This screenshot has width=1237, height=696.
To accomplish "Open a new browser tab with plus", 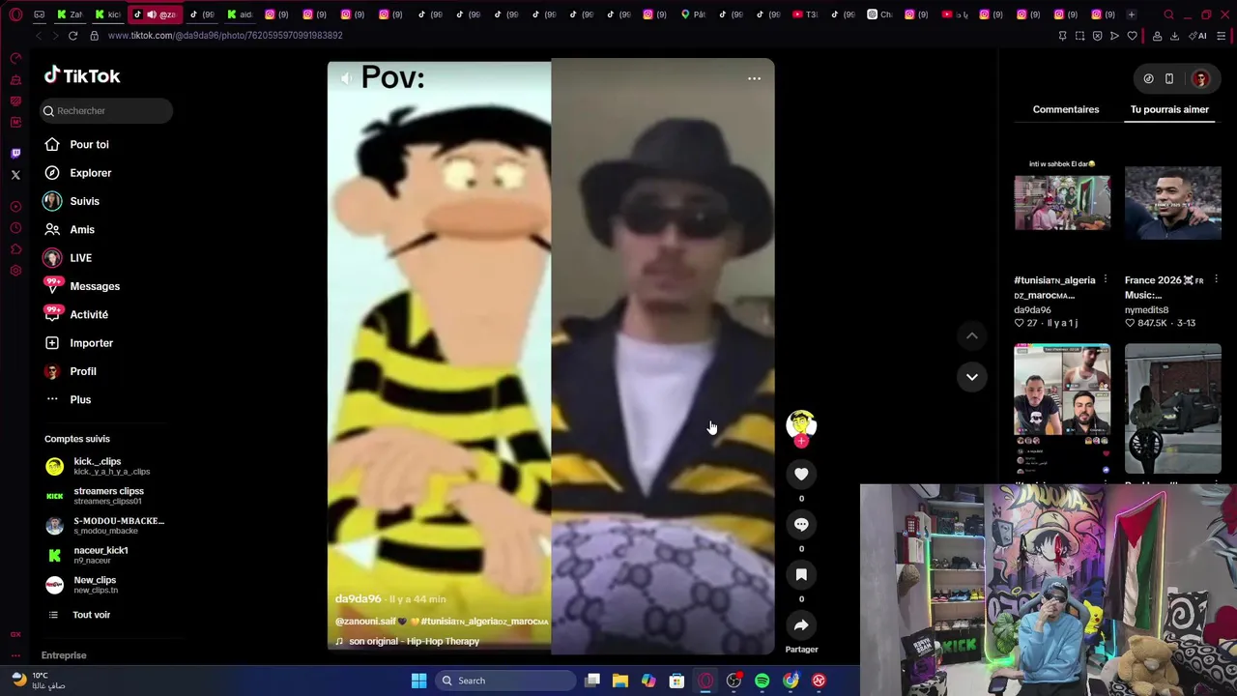I will tap(1132, 14).
